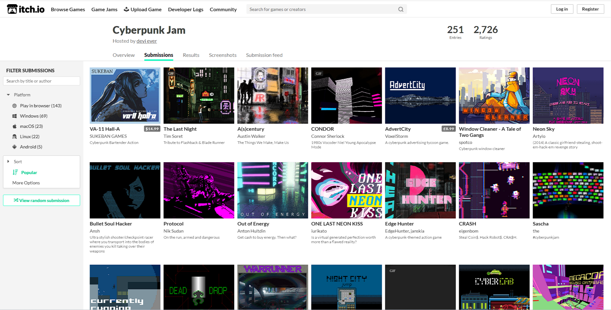Open the VA-11 Hall-A cover thumbnail

(125, 95)
